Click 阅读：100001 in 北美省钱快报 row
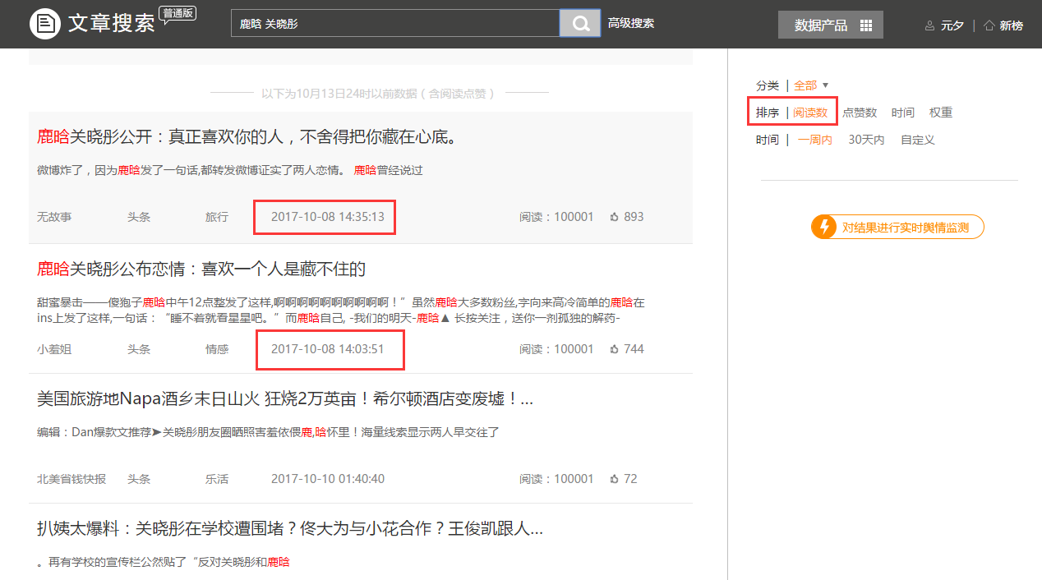 click(556, 479)
